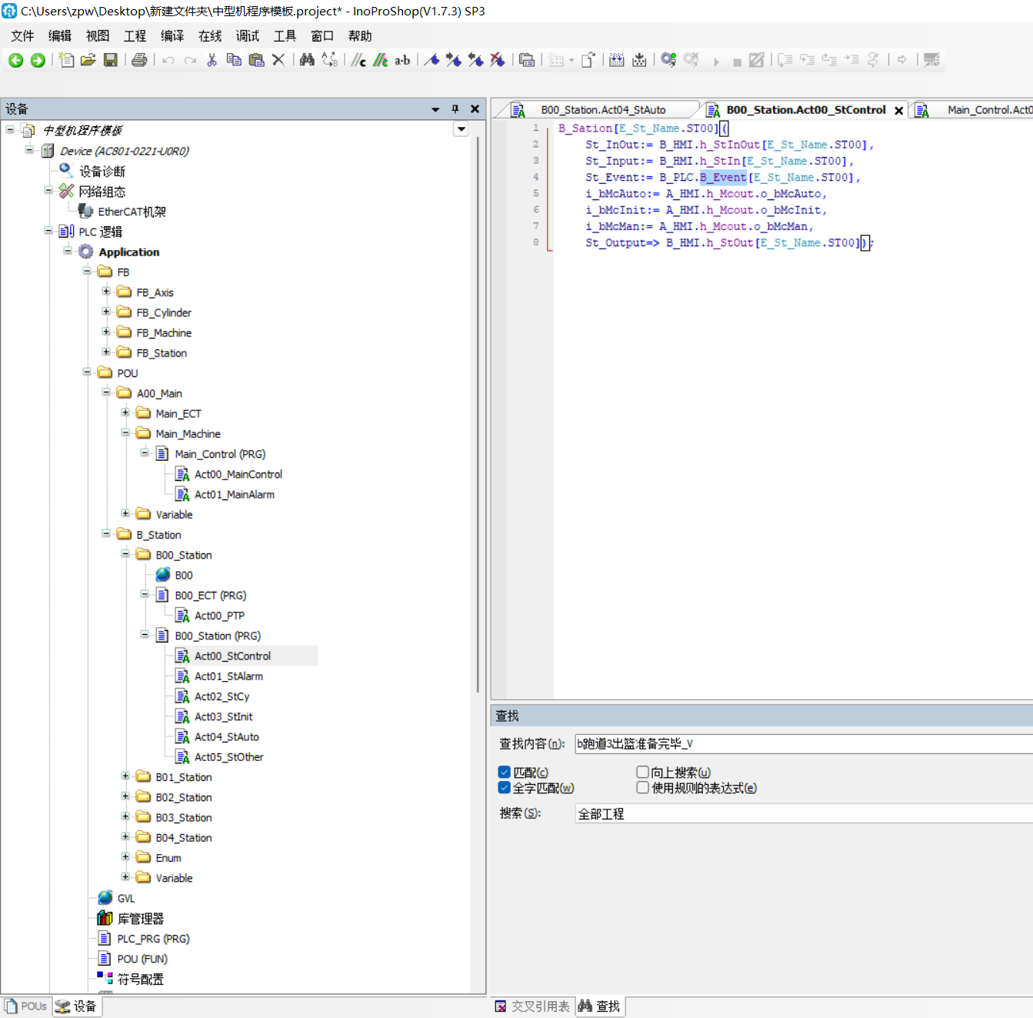Open Find with the binoculars toolbar icon
Screen dimensions: 1033x1018
(x=307, y=60)
